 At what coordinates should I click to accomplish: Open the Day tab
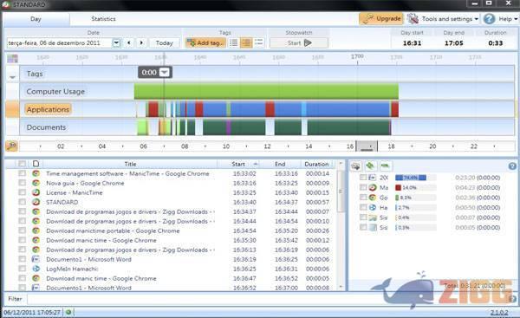pos(36,19)
